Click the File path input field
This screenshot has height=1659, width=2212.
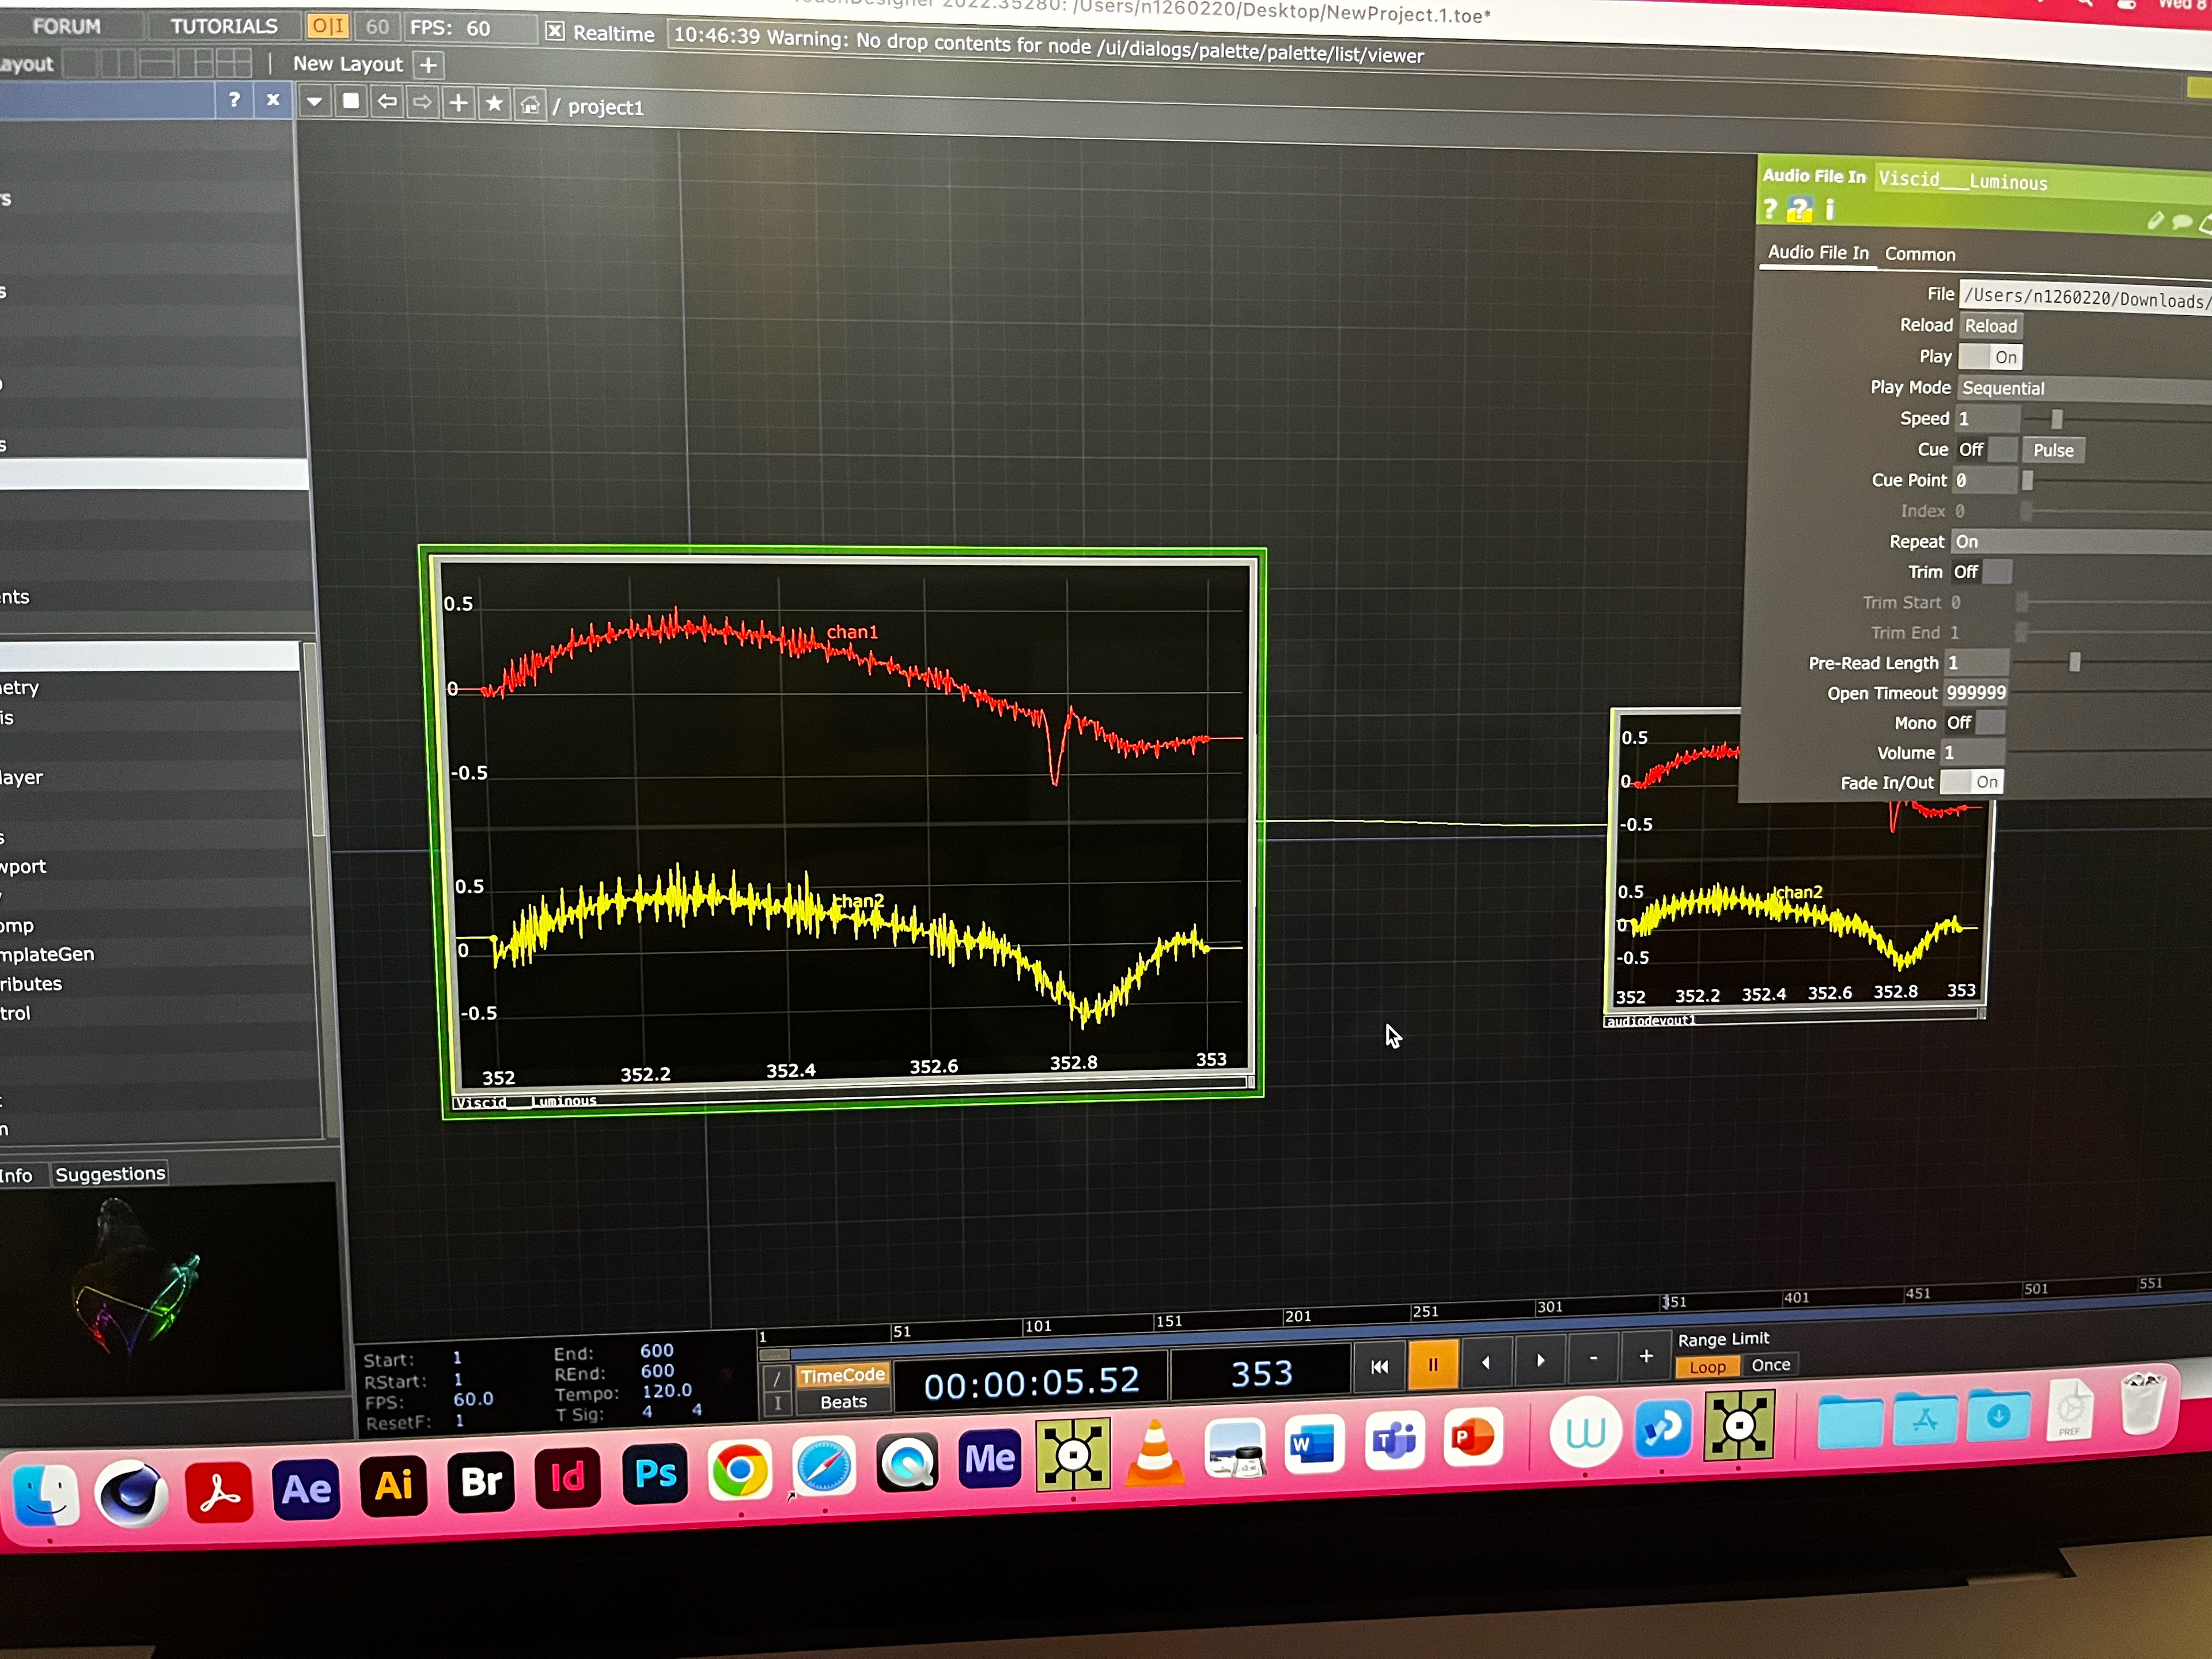pyautogui.click(x=2085, y=297)
